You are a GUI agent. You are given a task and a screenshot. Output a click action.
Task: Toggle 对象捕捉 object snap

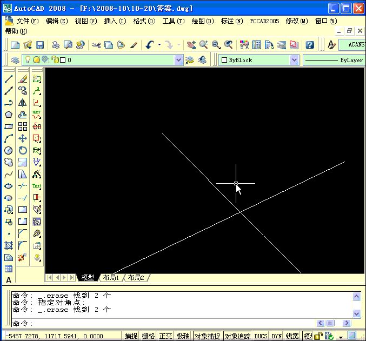pos(207,336)
